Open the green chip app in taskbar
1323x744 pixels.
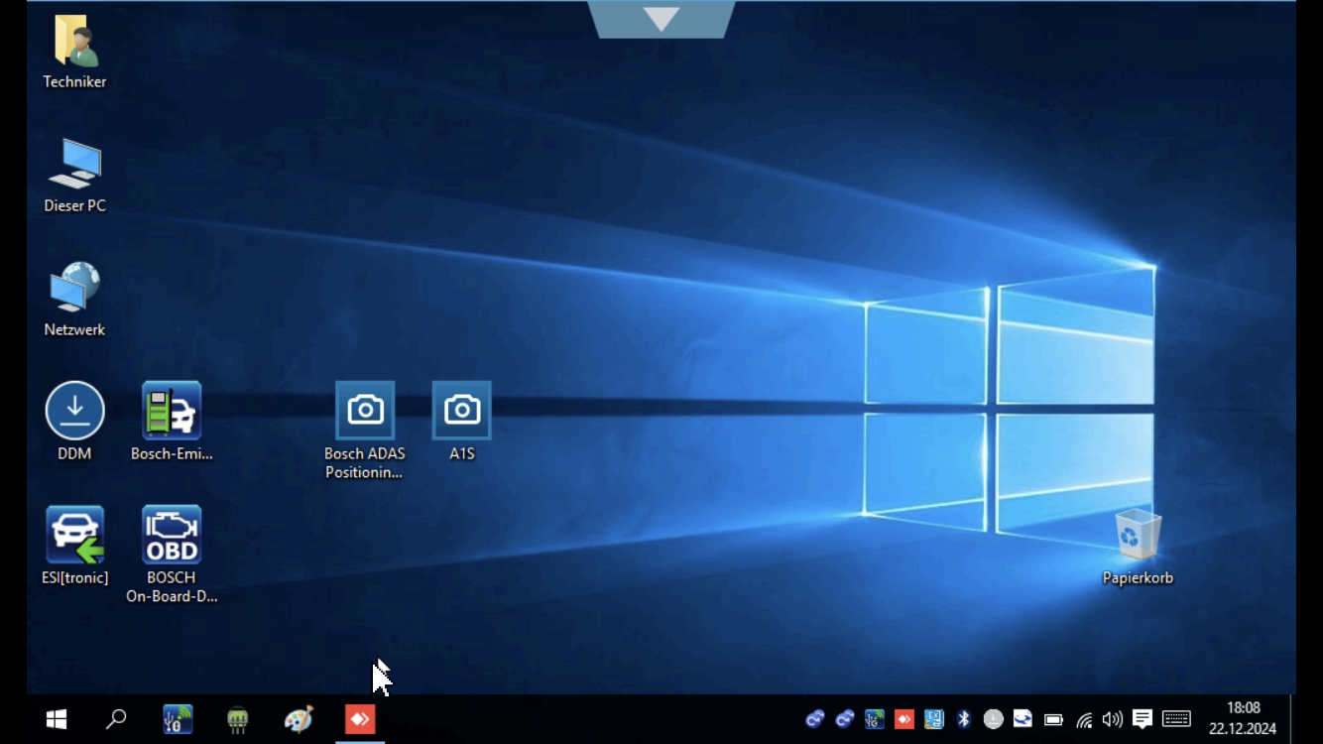click(237, 719)
